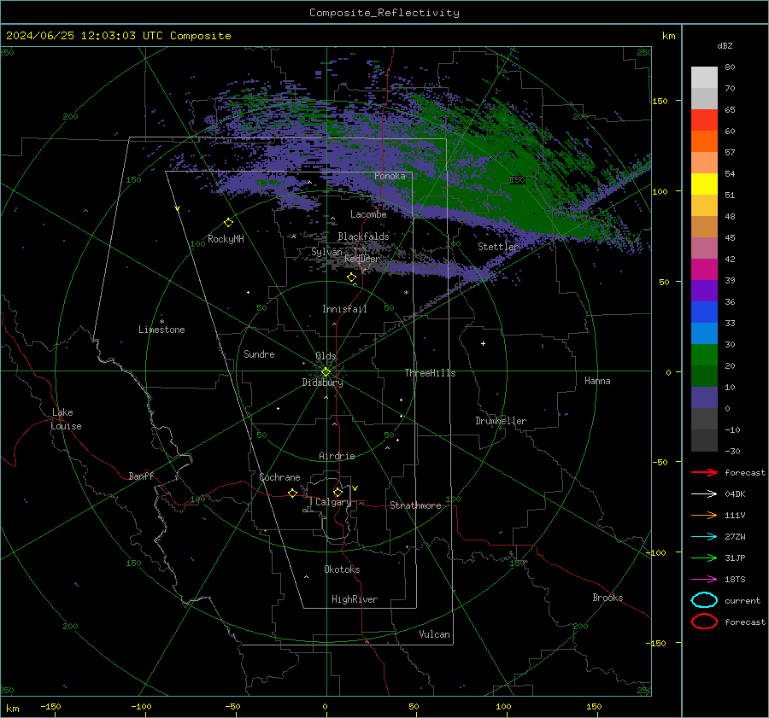Select the magenta 18TS arrow icon
The image size is (769, 718).
click(x=704, y=579)
